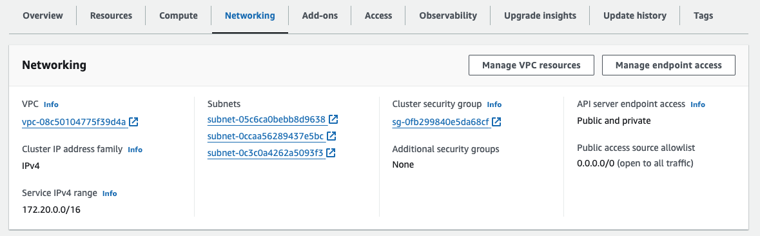Open the Add-ons tab

pos(320,15)
